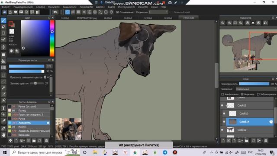
Task: Open brush folder icon in brush panel
Action: click(34, 141)
